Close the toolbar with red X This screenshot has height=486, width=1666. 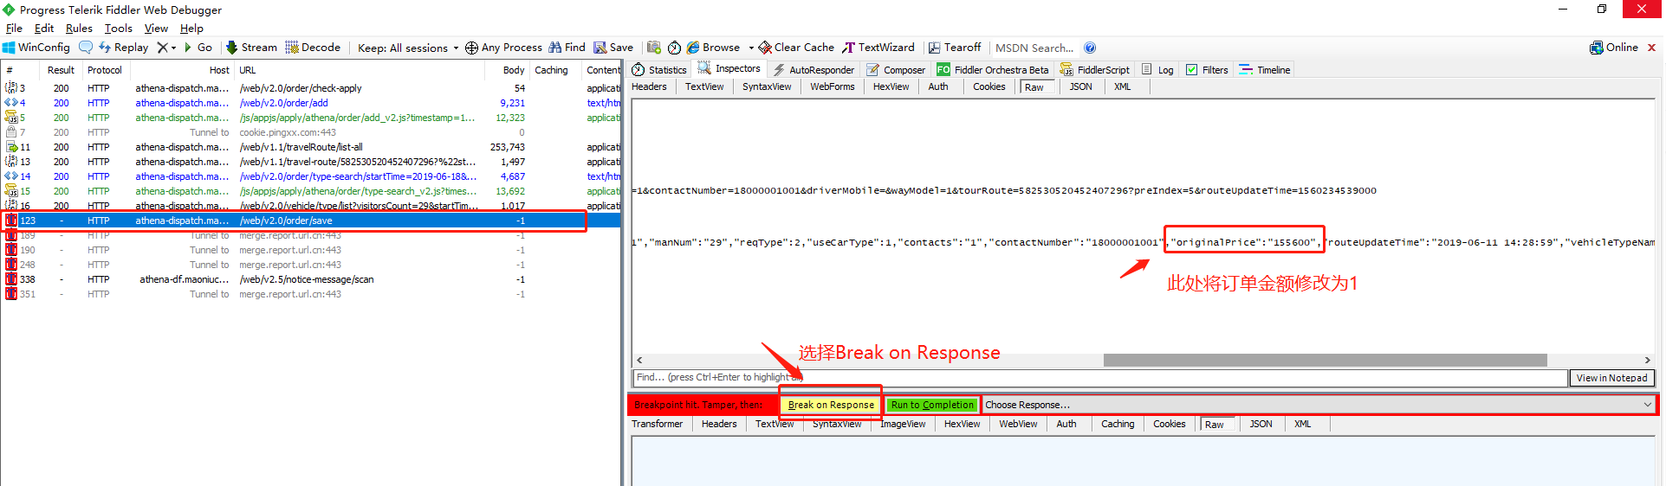(x=1651, y=48)
